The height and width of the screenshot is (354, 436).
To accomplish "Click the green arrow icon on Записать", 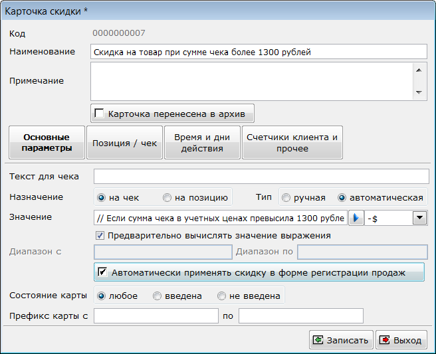I will point(318,340).
